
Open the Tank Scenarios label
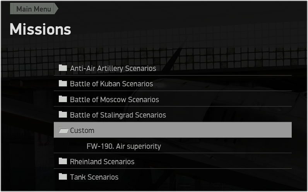(x=94, y=177)
